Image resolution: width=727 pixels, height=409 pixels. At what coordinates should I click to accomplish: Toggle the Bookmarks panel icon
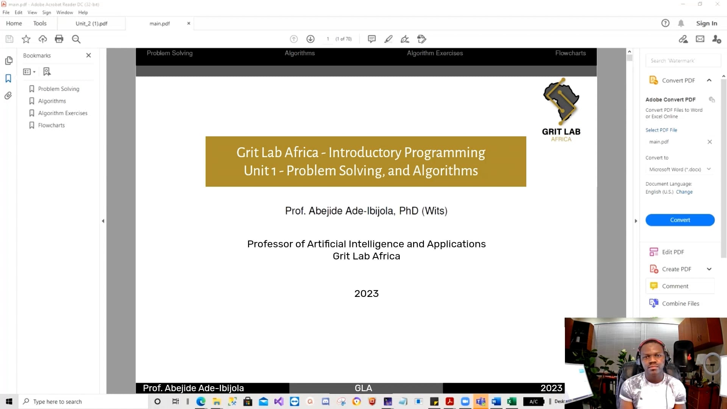point(8,78)
